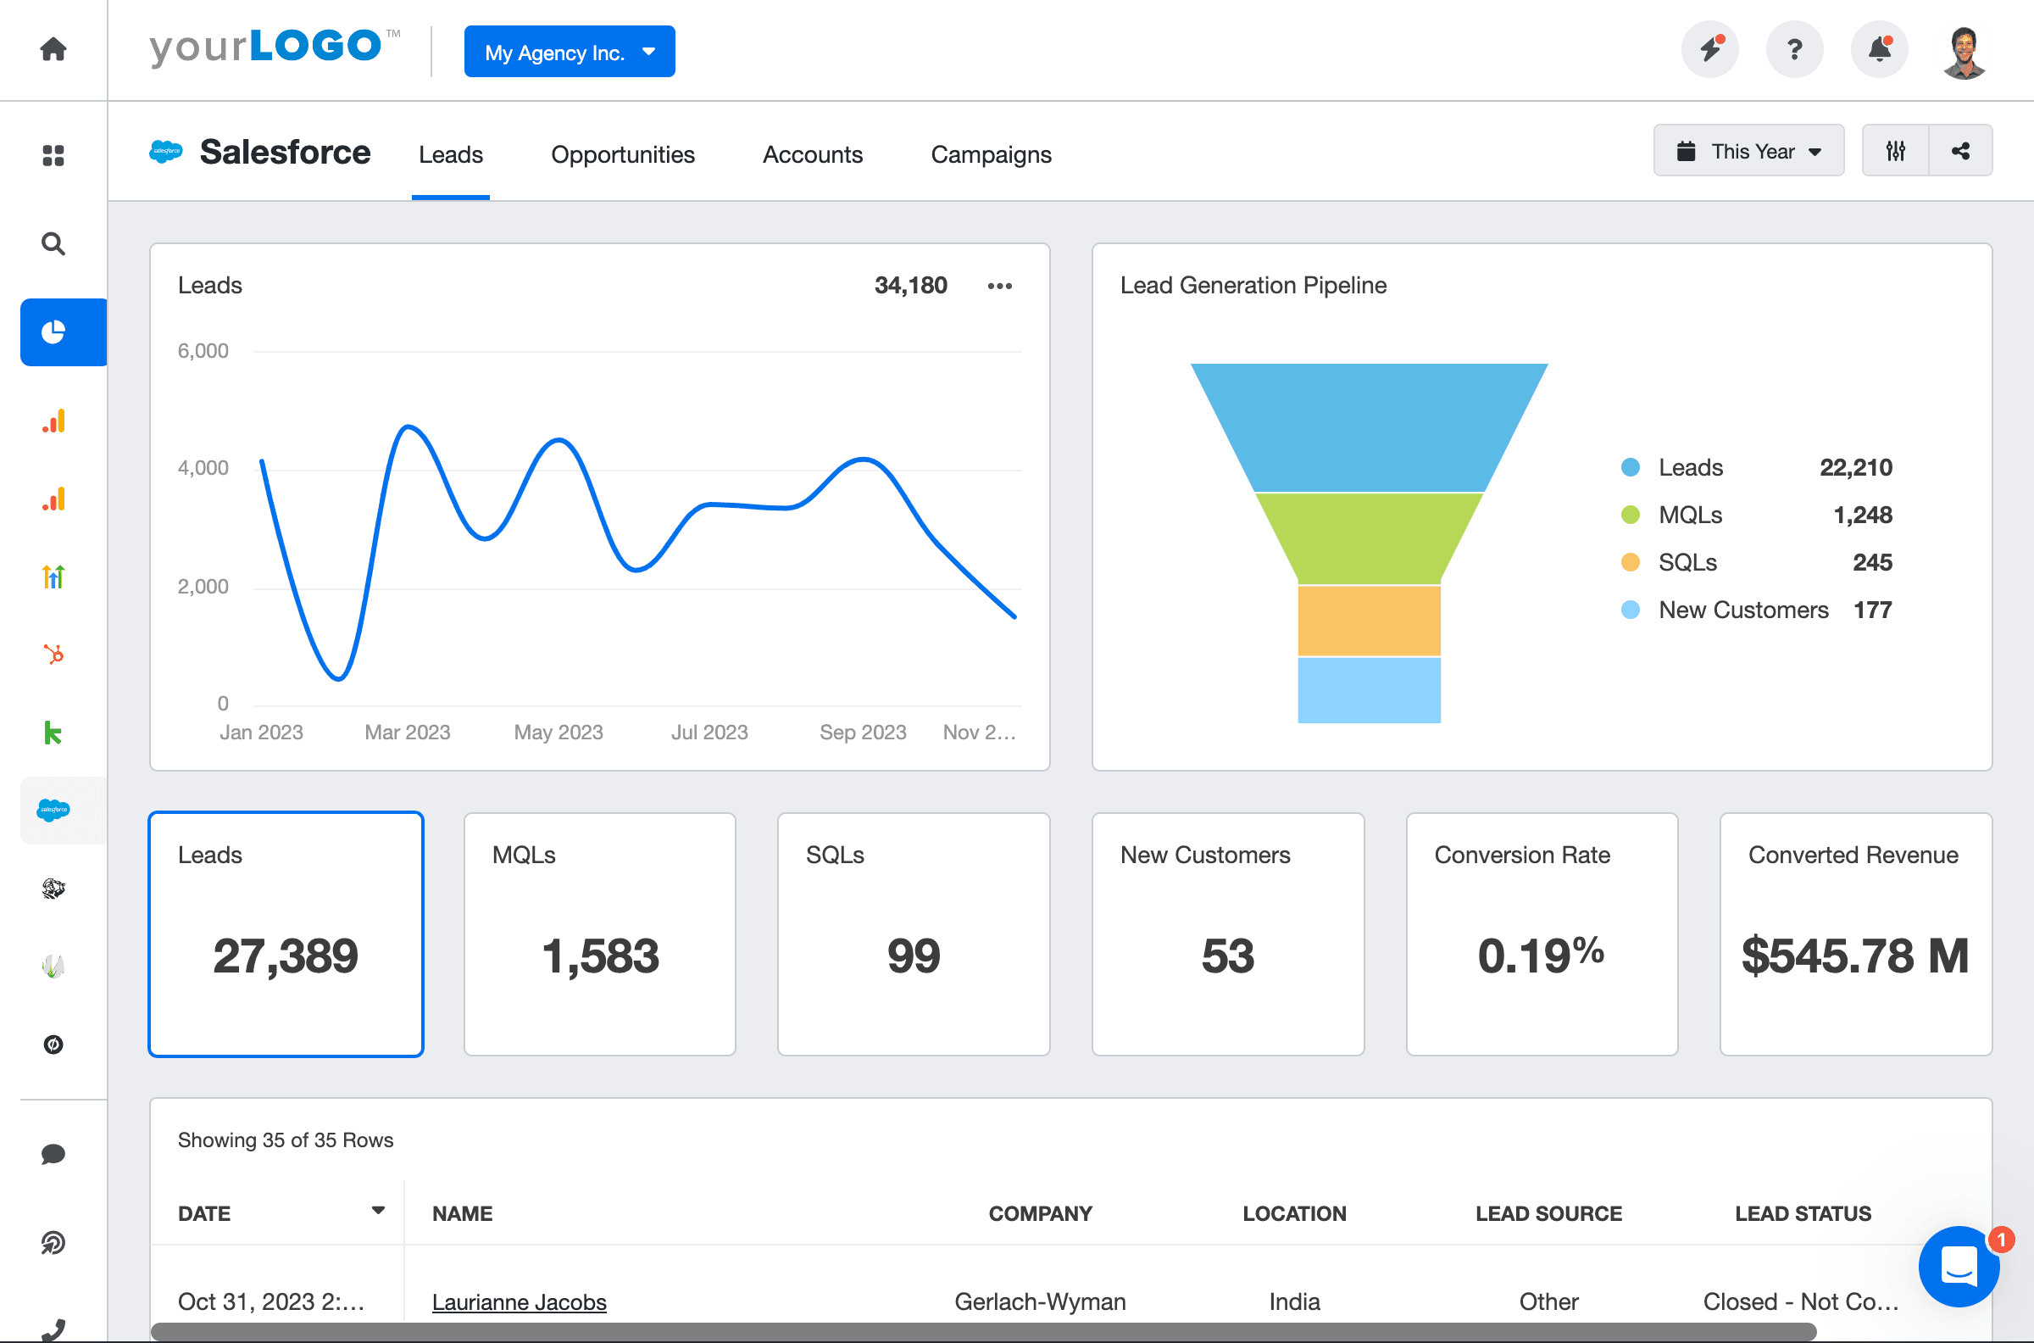Select the Leads metric card
Viewport: 2034px width, 1343px height.
pos(286,933)
